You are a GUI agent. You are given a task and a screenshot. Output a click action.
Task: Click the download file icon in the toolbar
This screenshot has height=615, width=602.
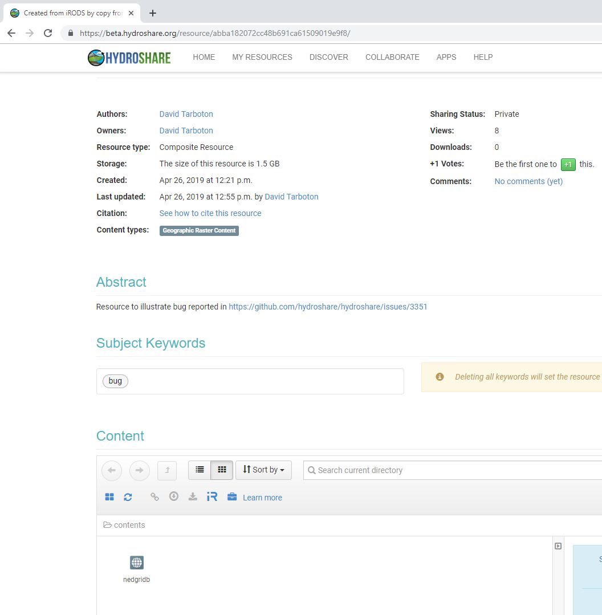(193, 496)
